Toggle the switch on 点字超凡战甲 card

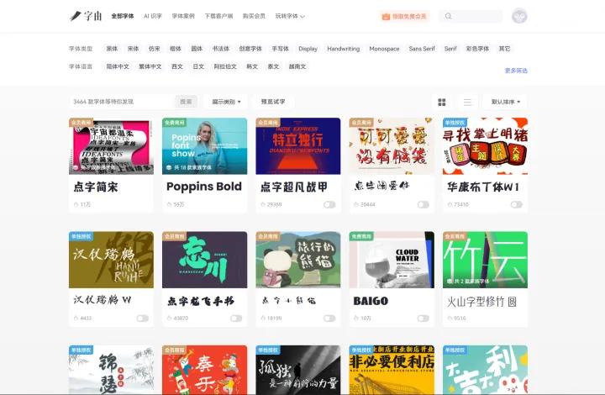(x=329, y=204)
